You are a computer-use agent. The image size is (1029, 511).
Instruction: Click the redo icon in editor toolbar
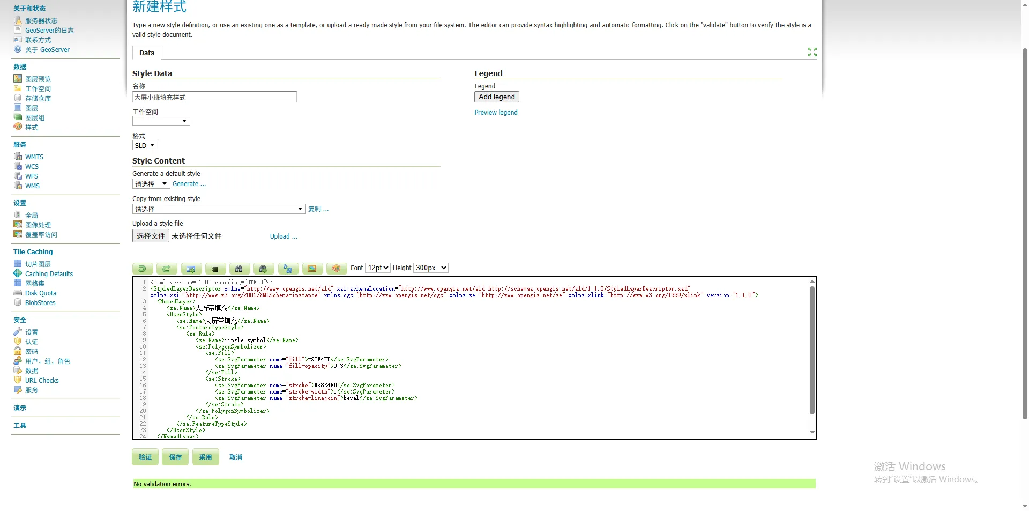coord(167,269)
